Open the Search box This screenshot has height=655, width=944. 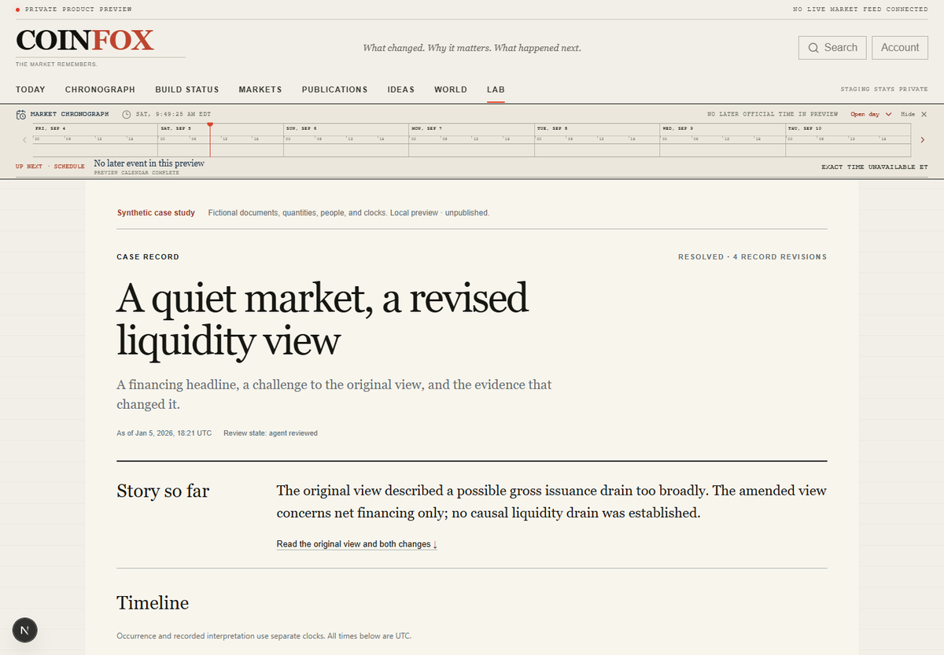pyautogui.click(x=832, y=47)
